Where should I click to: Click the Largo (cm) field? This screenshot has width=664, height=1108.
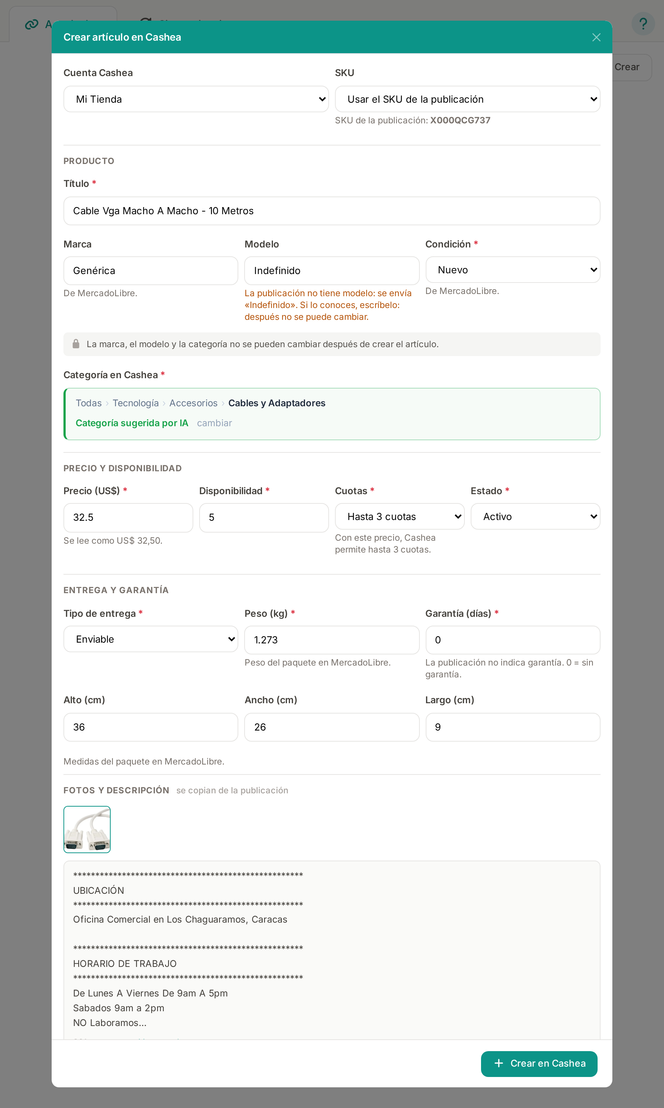pos(513,727)
